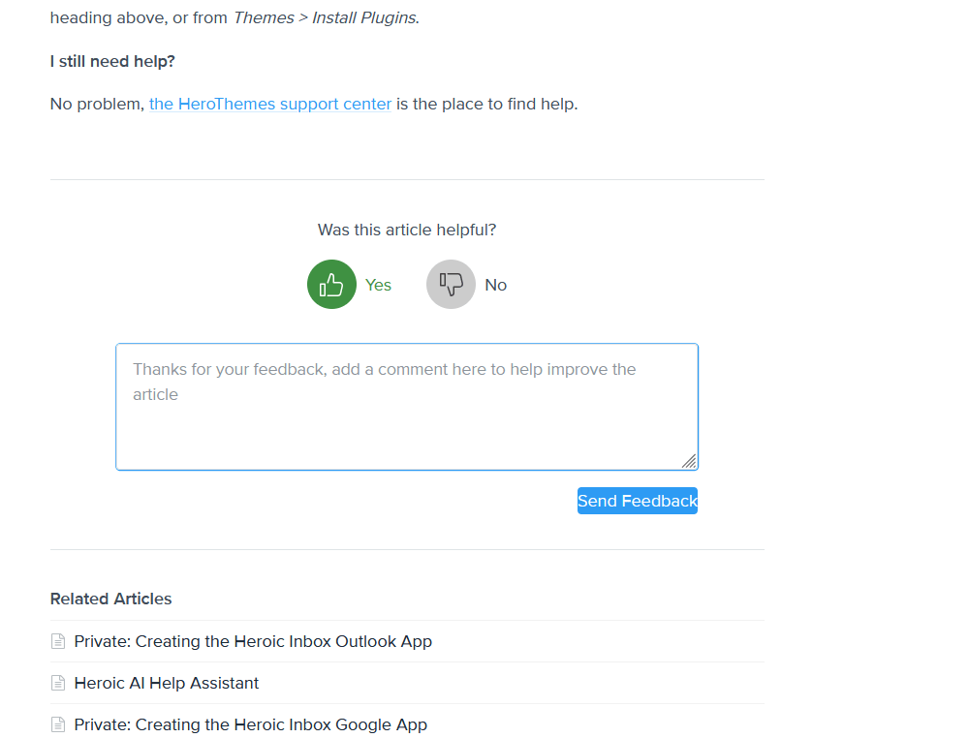Click the "is the place to find help" text
The image size is (969, 738).
[486, 104]
